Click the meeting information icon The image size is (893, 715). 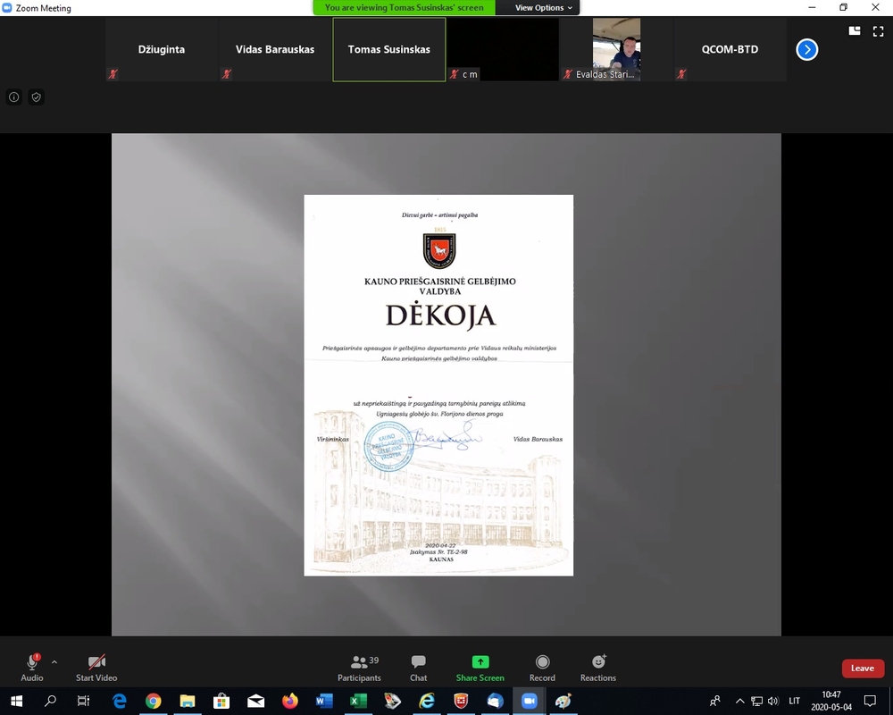tap(14, 97)
